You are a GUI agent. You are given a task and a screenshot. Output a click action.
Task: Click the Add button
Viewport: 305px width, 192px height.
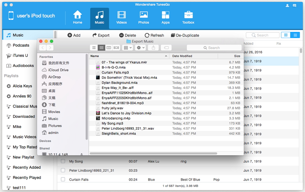[x=74, y=35]
